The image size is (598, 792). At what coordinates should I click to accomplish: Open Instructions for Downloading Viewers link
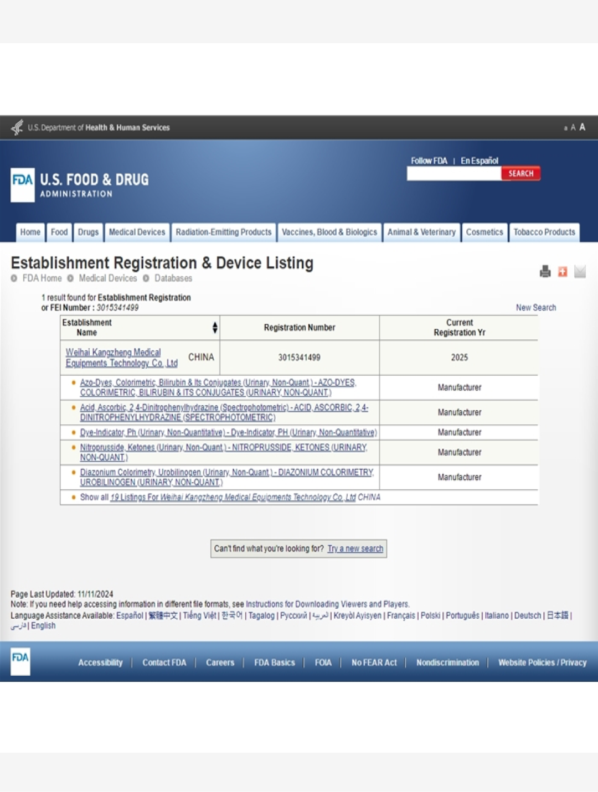tap(327, 604)
